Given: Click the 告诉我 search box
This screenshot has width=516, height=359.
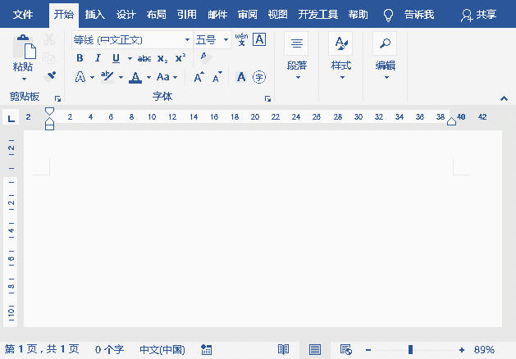Looking at the screenshot, I should [x=419, y=14].
